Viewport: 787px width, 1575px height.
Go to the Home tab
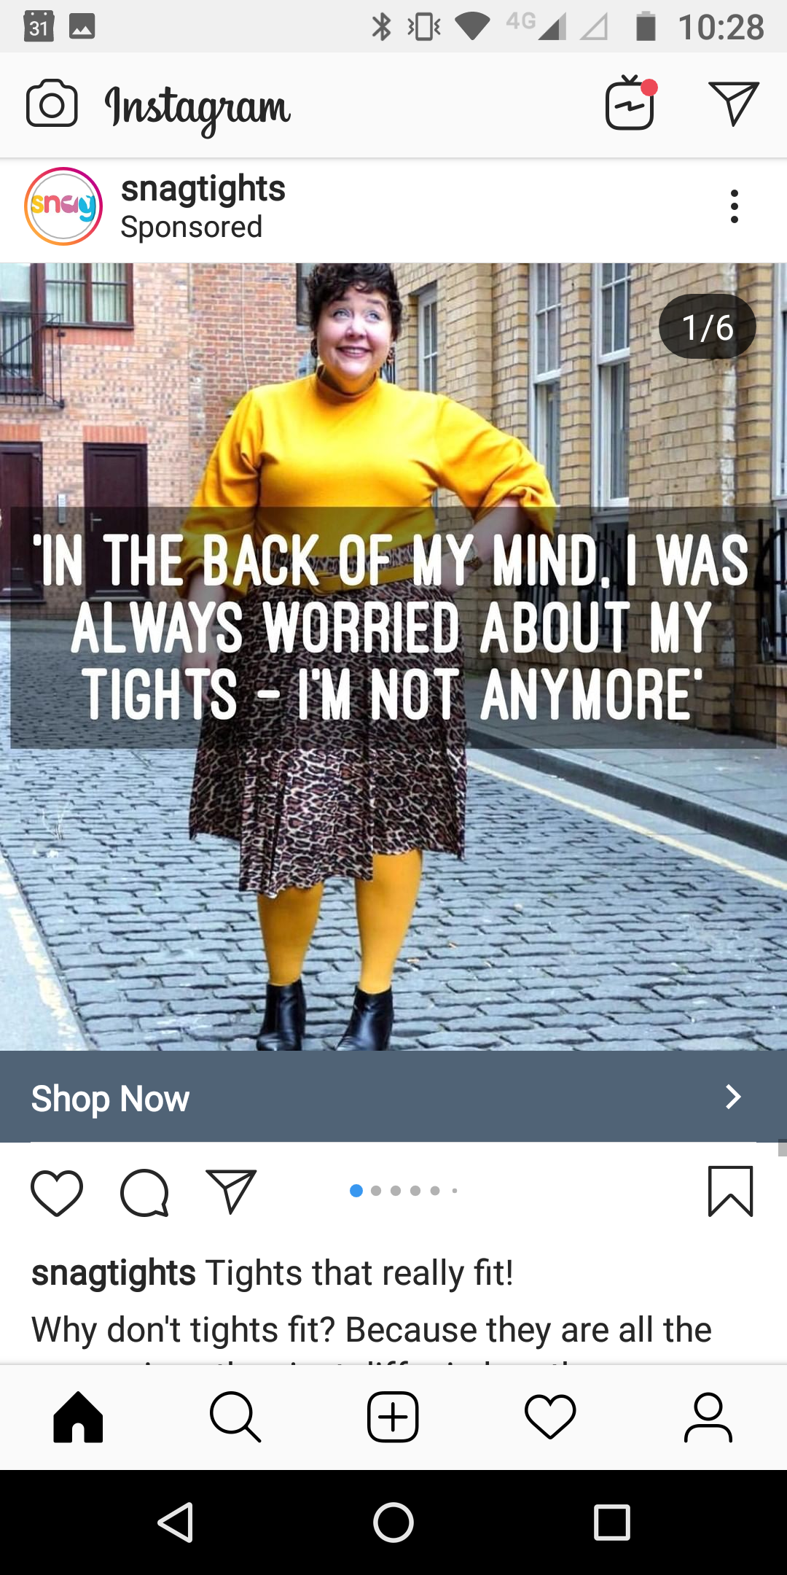(x=78, y=1417)
